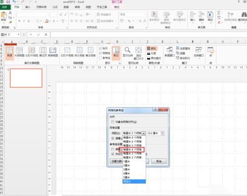This screenshot has height=196, width=247.
Task: Click the Cell Styles icon
Action: (x=180, y=15)
